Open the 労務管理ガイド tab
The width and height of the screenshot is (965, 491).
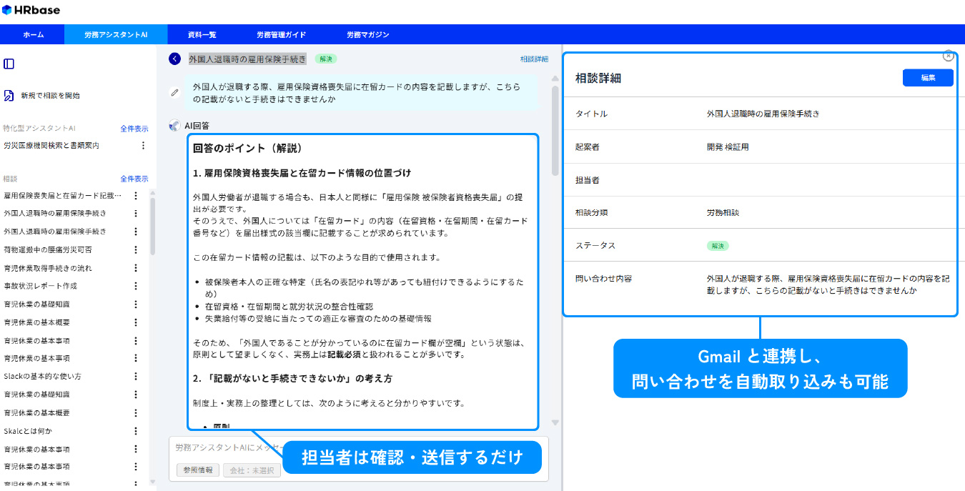281,34
